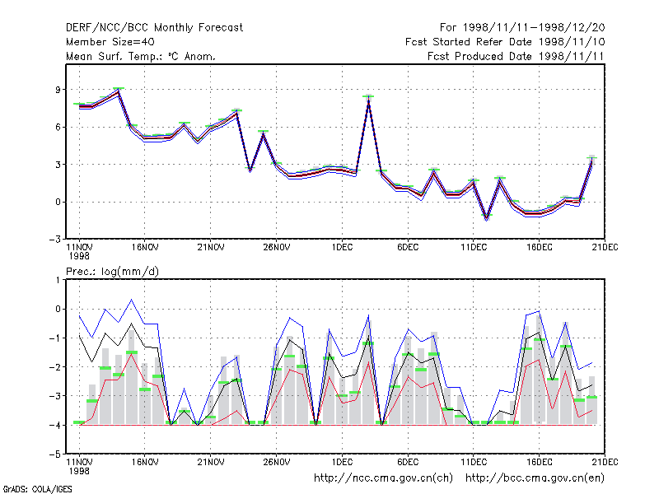
Task: Click the 1DEC tick label on precipitation axis
Action: point(342,462)
